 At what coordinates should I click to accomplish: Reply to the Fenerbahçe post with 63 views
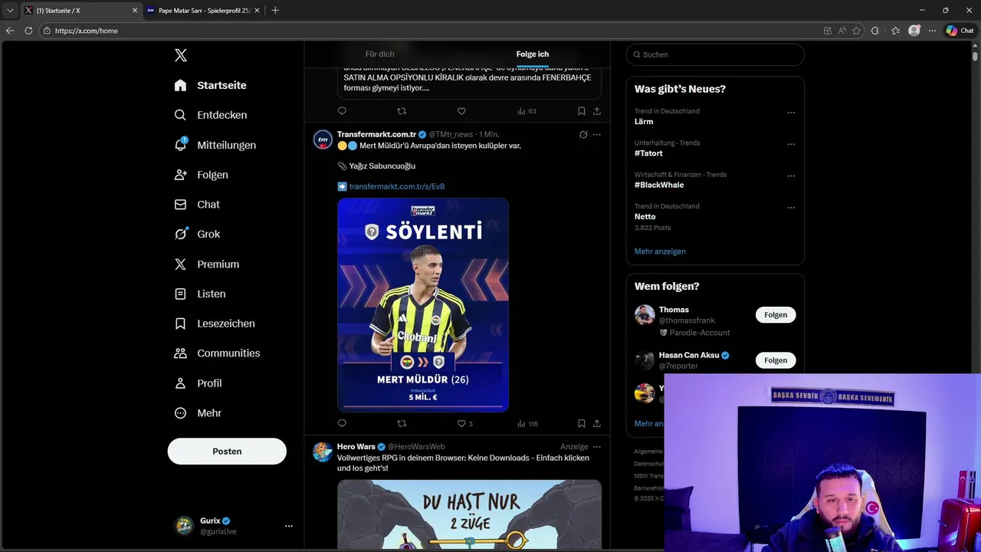342,111
